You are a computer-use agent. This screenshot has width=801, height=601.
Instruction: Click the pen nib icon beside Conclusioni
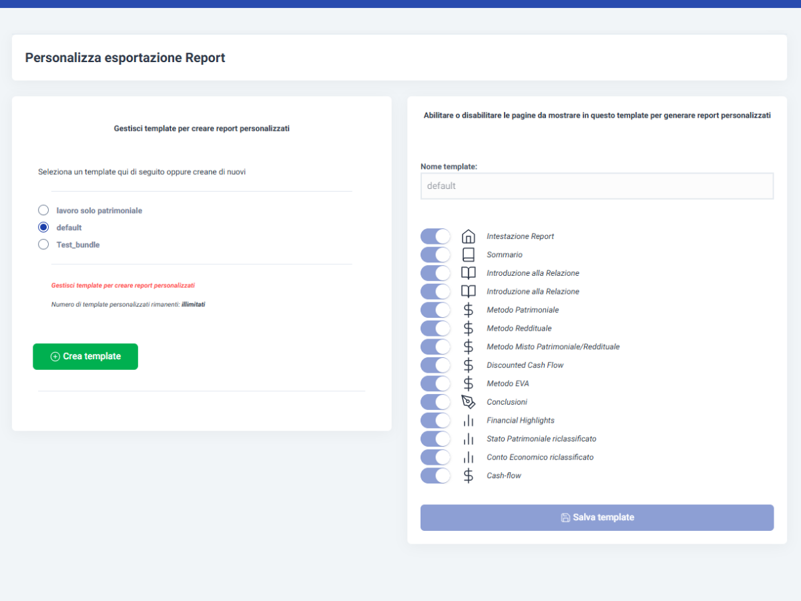click(x=469, y=402)
